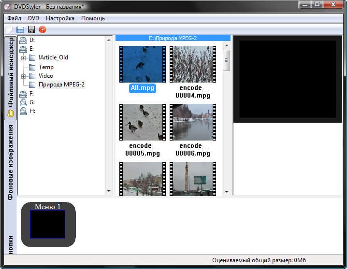Screen dimensions: 347x269
Task: Click the All.mpg file name label
Action: point(143,88)
